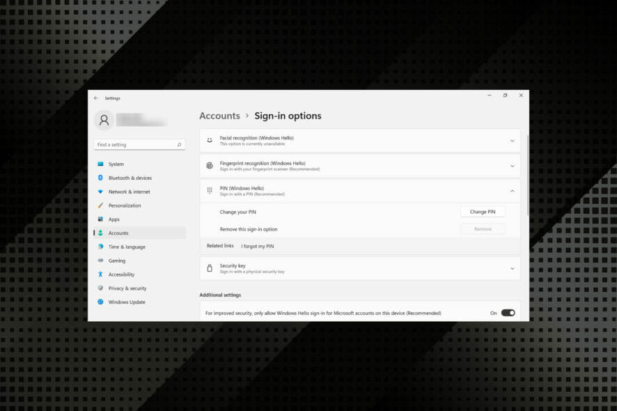Select Privacy & security in sidebar
The height and width of the screenshot is (411, 617).
(140, 288)
